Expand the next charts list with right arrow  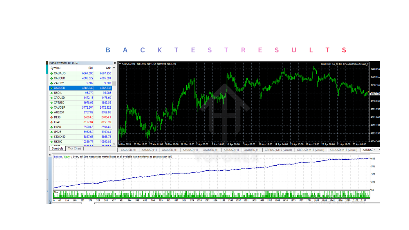379,149
